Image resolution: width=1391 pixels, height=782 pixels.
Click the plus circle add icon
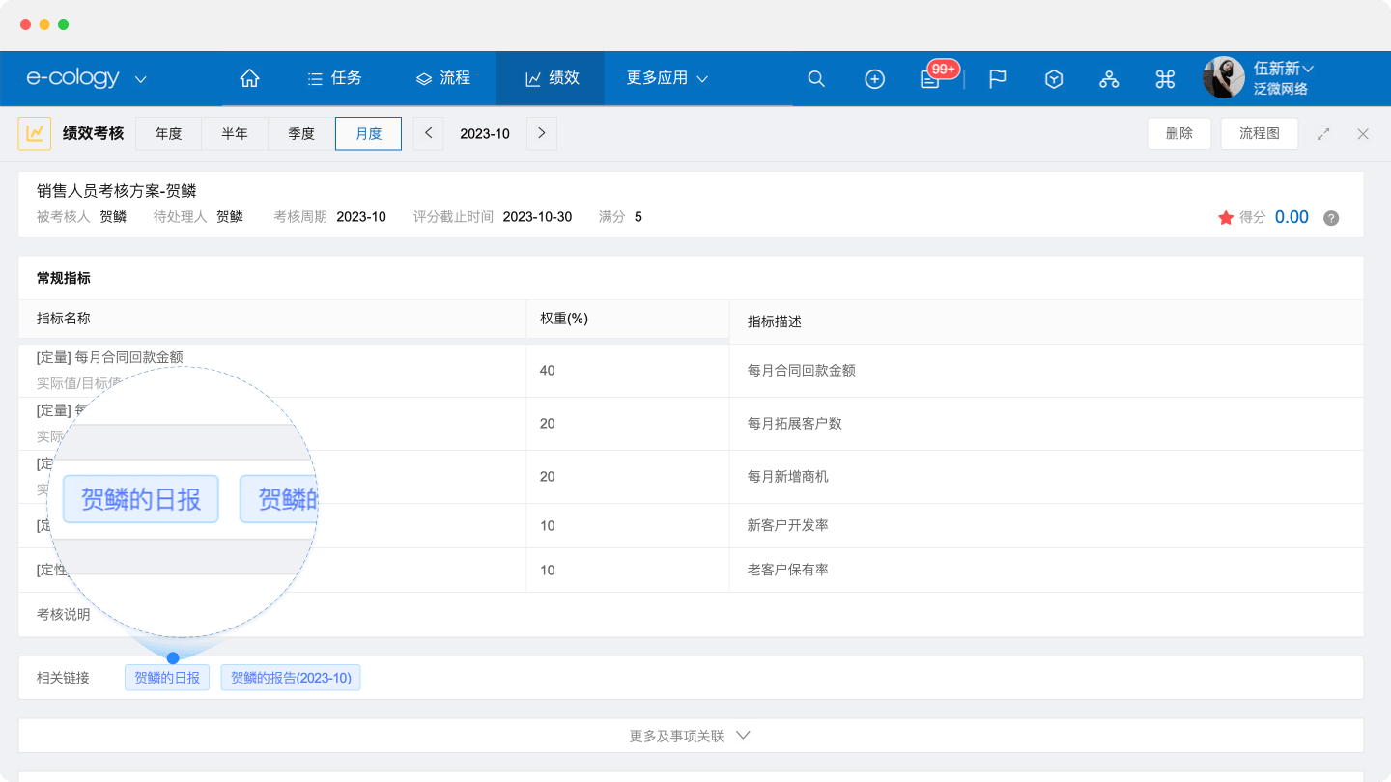click(874, 79)
